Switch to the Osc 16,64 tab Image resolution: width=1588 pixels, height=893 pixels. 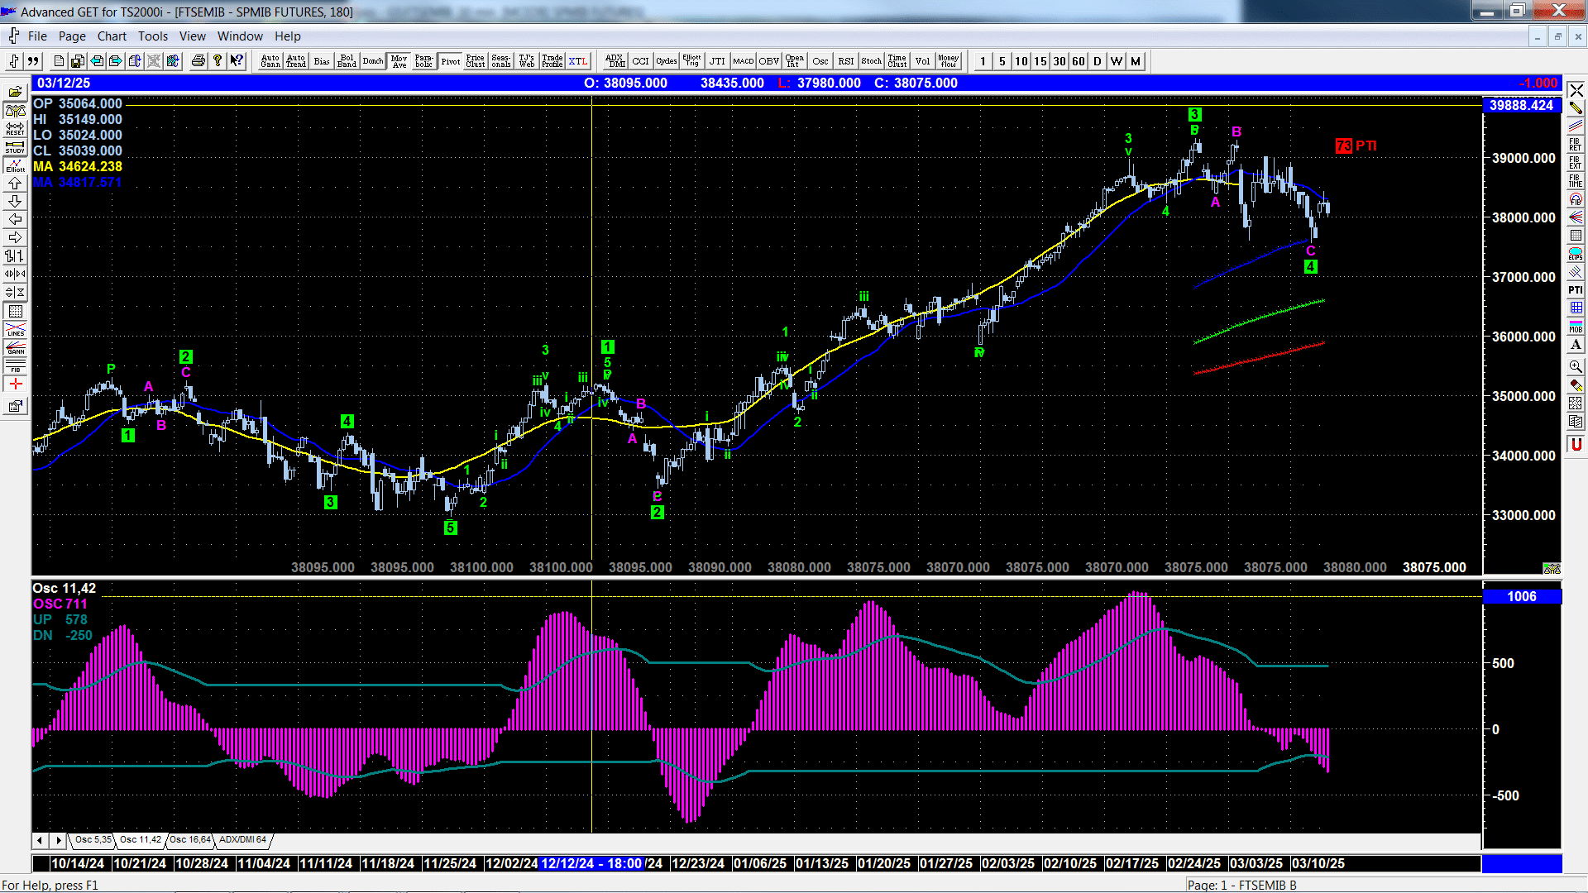tap(190, 840)
